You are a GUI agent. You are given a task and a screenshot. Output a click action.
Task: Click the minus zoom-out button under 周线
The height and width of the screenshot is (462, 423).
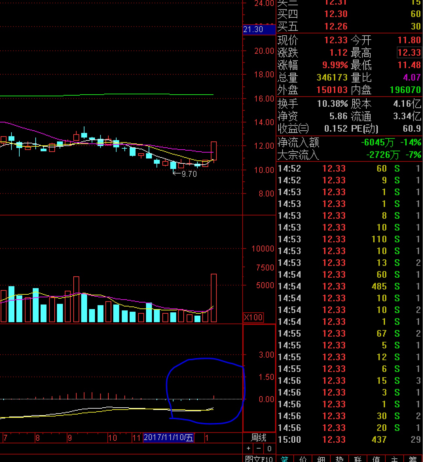[x=259, y=448]
